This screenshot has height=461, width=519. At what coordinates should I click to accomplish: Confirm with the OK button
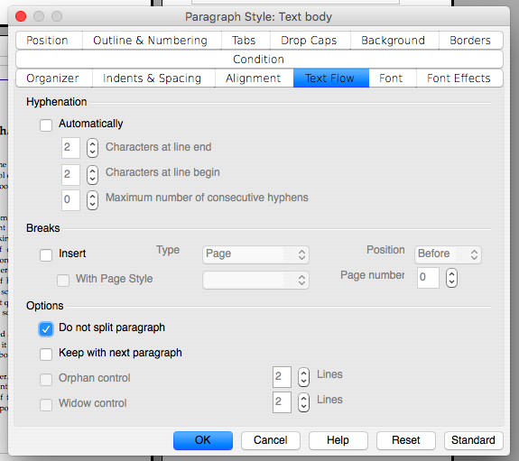tap(202, 440)
